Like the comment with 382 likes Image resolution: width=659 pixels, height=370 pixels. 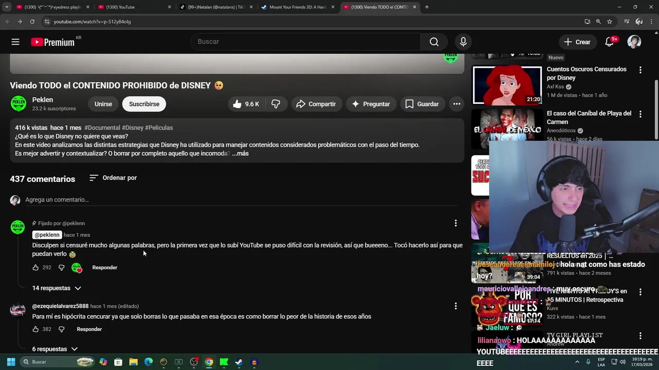[36, 329]
